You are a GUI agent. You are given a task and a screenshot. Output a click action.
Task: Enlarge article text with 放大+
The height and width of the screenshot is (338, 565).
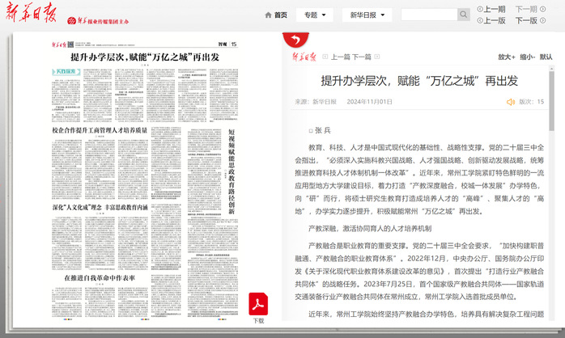point(506,57)
